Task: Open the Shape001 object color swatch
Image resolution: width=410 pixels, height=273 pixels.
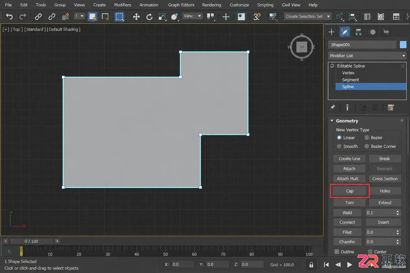Action: coord(403,45)
